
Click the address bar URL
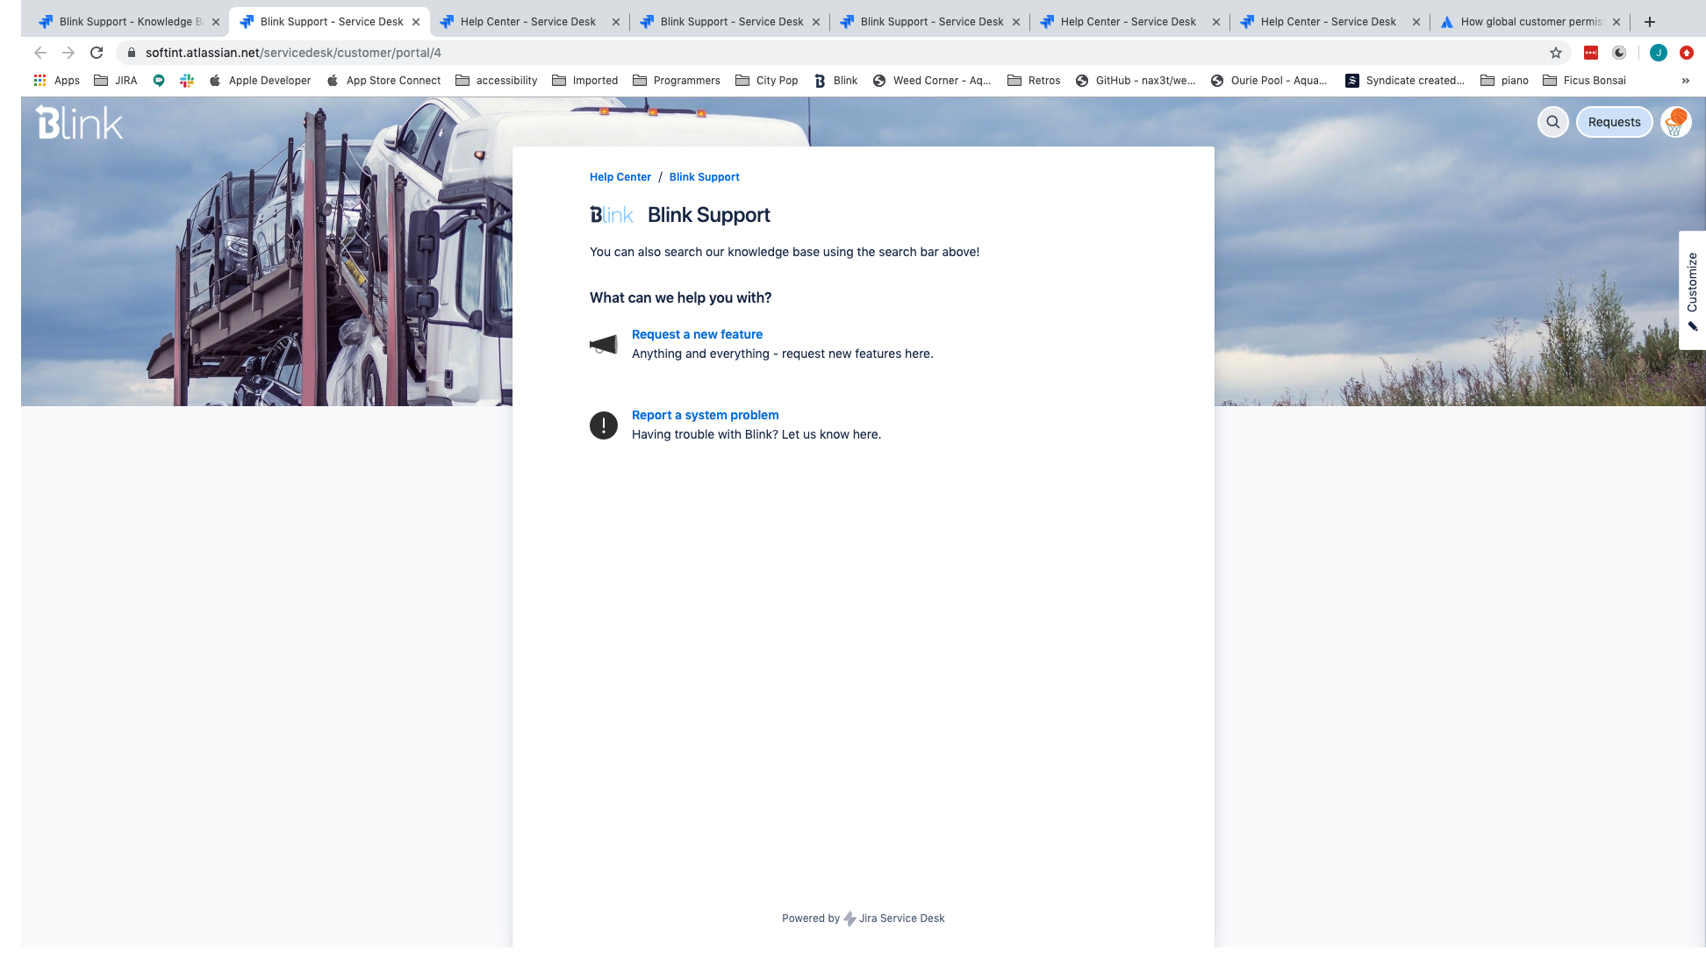point(293,53)
